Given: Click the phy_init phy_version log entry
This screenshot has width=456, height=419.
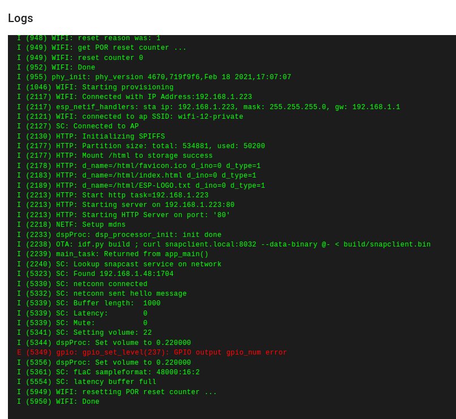Looking at the screenshot, I should (154, 77).
